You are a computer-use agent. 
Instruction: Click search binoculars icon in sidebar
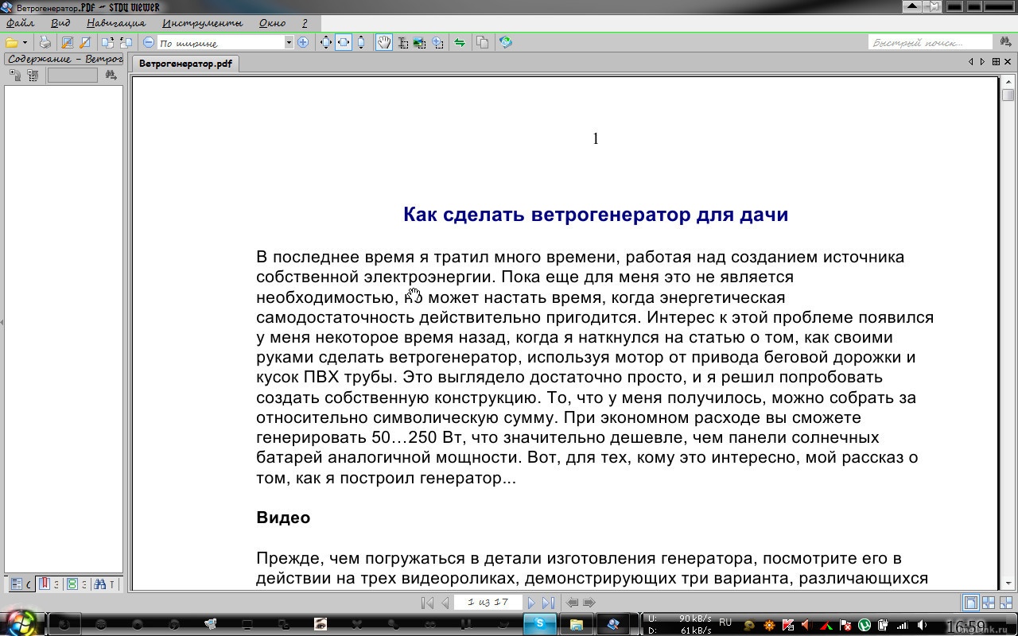pos(111,75)
